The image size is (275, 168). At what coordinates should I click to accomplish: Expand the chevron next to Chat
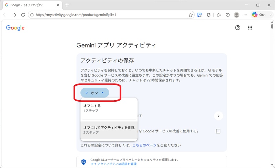[271, 15]
